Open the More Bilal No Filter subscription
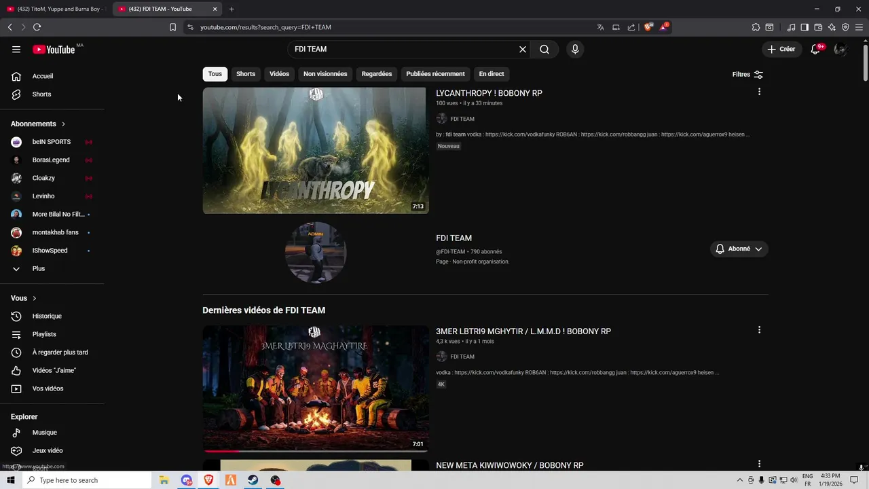 (52, 214)
